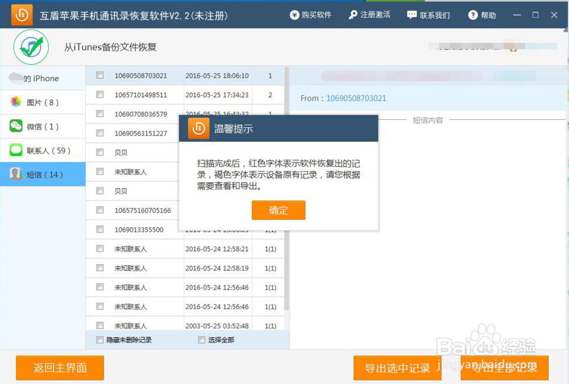Open the 购买软件 purchase option

(x=311, y=15)
